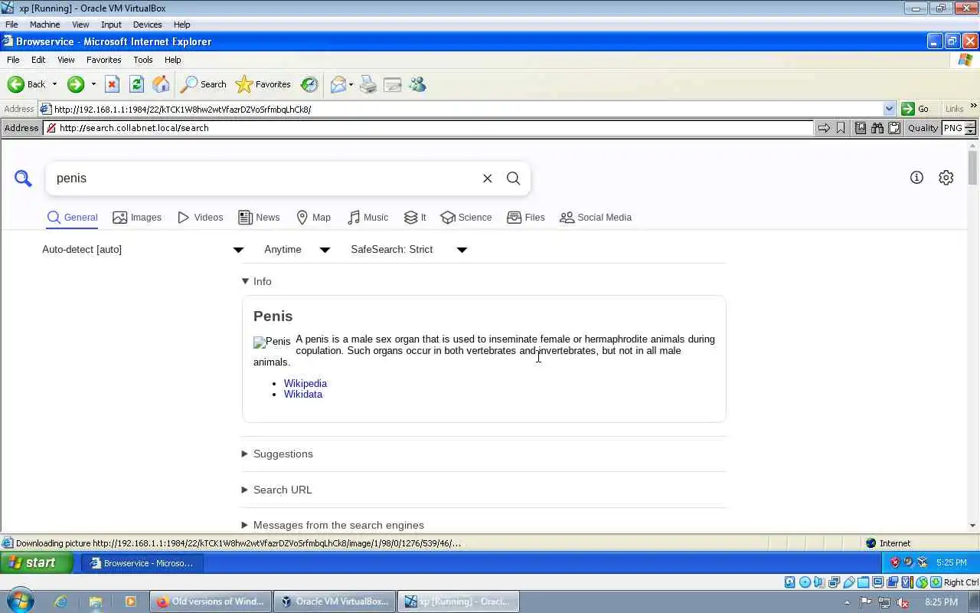The width and height of the screenshot is (980, 613).
Task: Clear the search query with X
Action: tap(487, 179)
